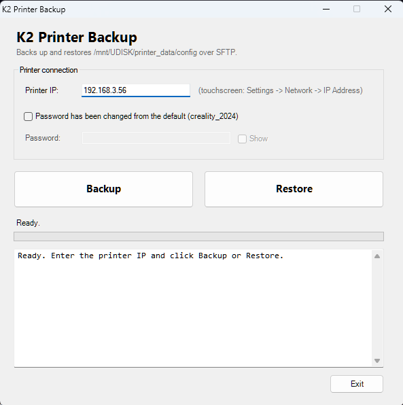Click the 'Printer IP:' label
Viewport: 403px width, 405px height.
[x=42, y=90]
